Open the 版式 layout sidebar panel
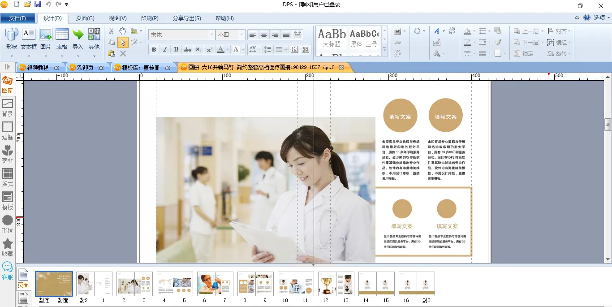612x307 pixels. pos(8,178)
